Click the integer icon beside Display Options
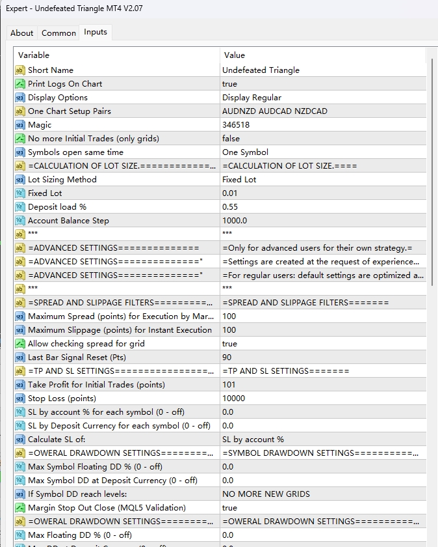The width and height of the screenshot is (438, 547). [20, 97]
